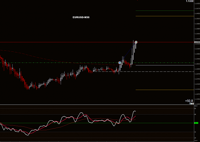The image size is (200, 142).
Task: Select the upper dark green horizontal line
Action: pyautogui.click(x=165, y=11)
